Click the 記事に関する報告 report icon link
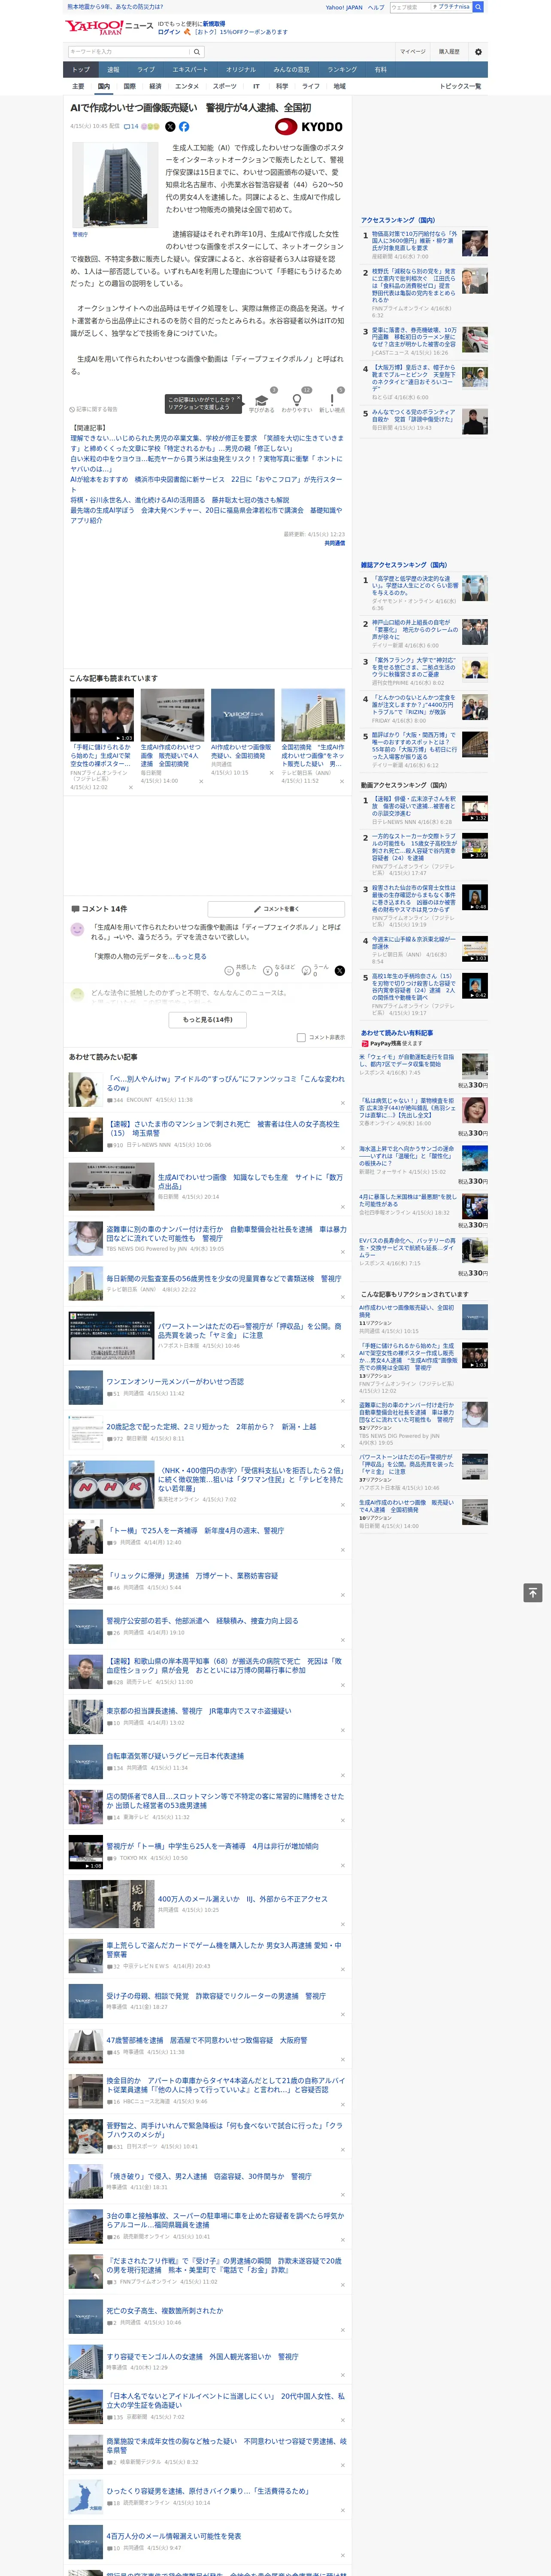This screenshot has width=551, height=2576. [x=93, y=409]
